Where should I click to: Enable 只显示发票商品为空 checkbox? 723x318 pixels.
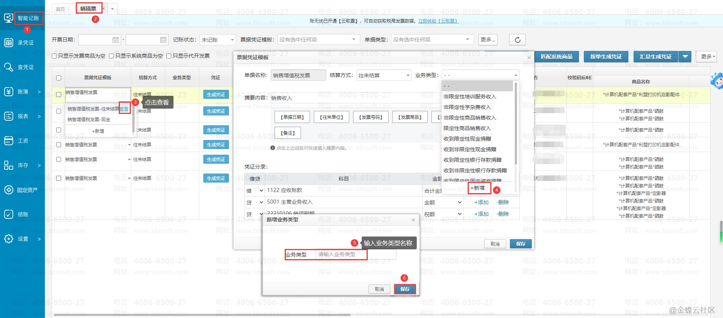(54, 56)
